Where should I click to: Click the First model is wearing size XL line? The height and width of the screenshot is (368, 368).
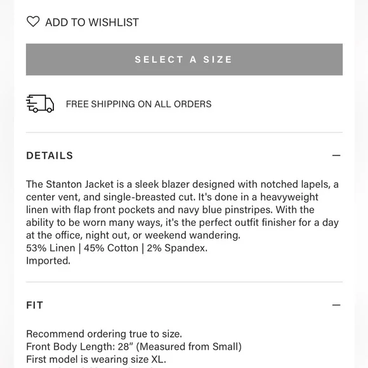[96, 359]
